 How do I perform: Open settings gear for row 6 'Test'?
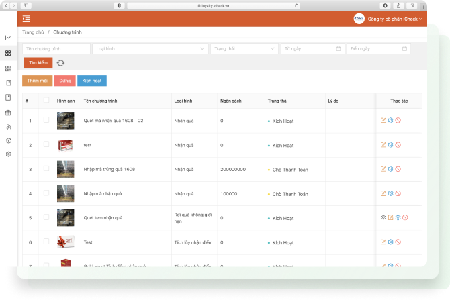tap(390, 242)
